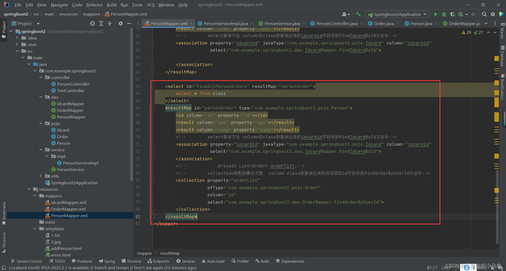Expand the utils package
This screenshot has width=506, height=271.
pos(41,176)
